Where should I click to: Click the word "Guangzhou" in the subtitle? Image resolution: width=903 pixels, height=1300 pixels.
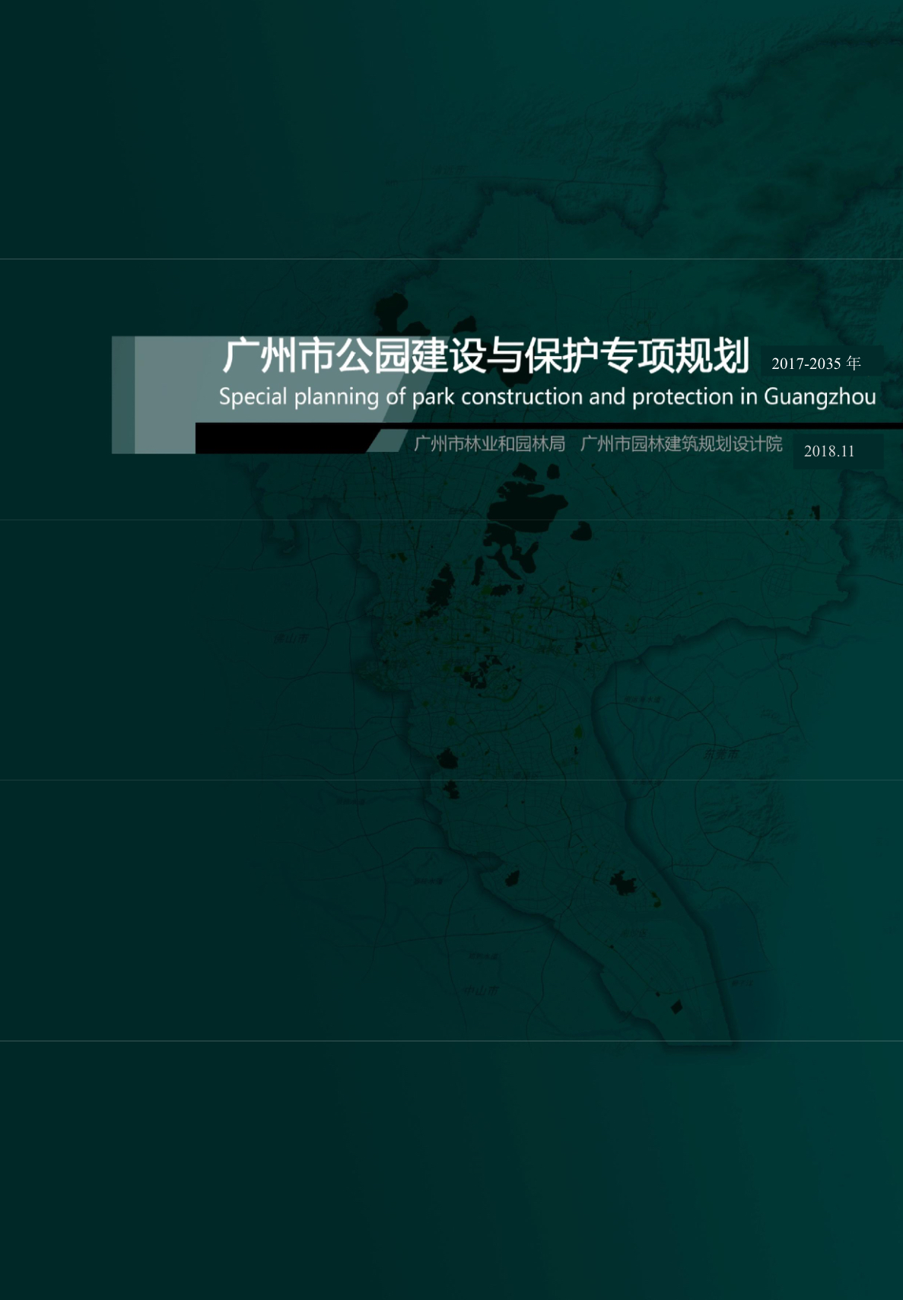(819, 397)
